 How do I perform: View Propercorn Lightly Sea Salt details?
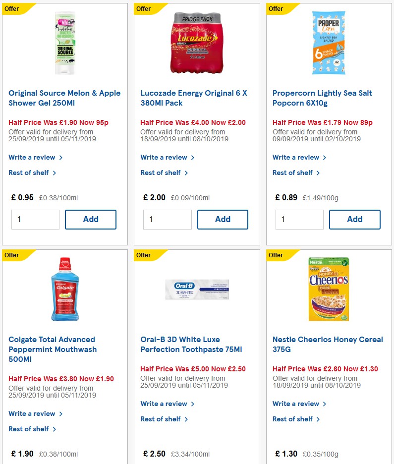[322, 98]
